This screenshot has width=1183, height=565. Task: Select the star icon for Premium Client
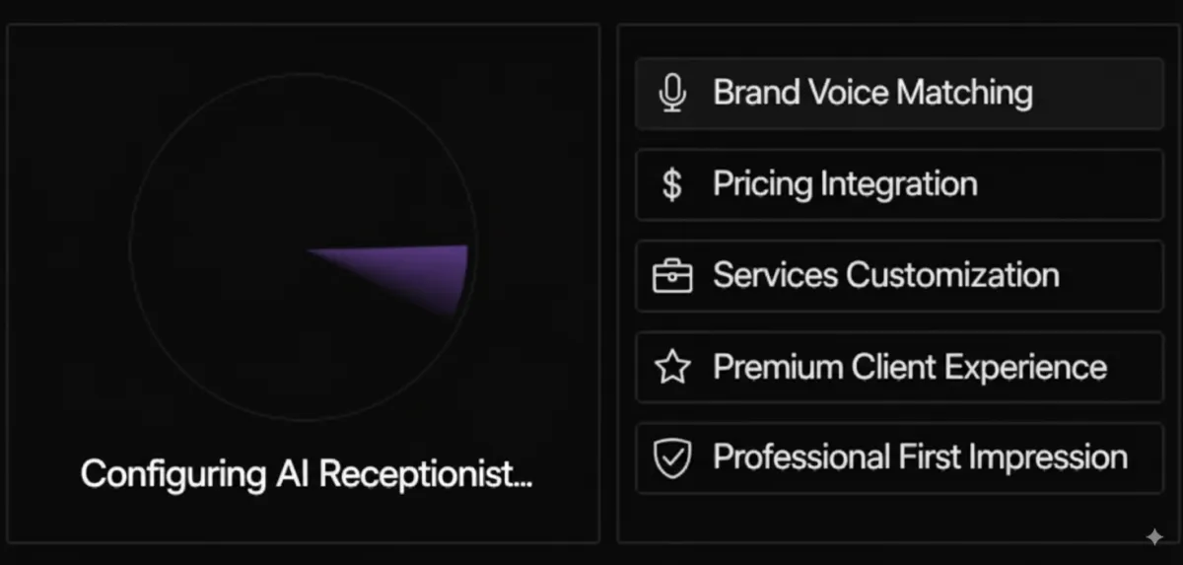click(x=672, y=367)
